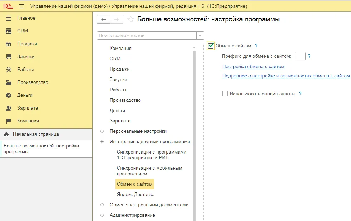Open help for Обмен с сайтом
Screen dimensions: 351x221
tap(256, 46)
